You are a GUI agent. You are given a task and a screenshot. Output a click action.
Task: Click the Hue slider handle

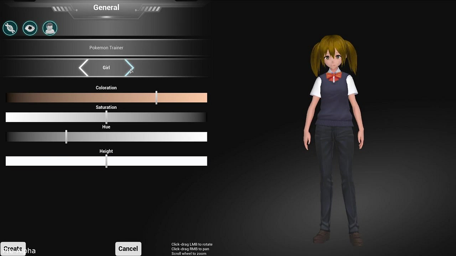(x=66, y=137)
